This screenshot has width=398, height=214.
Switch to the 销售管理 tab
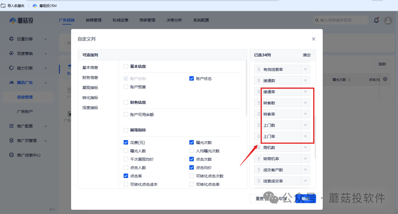(94, 20)
